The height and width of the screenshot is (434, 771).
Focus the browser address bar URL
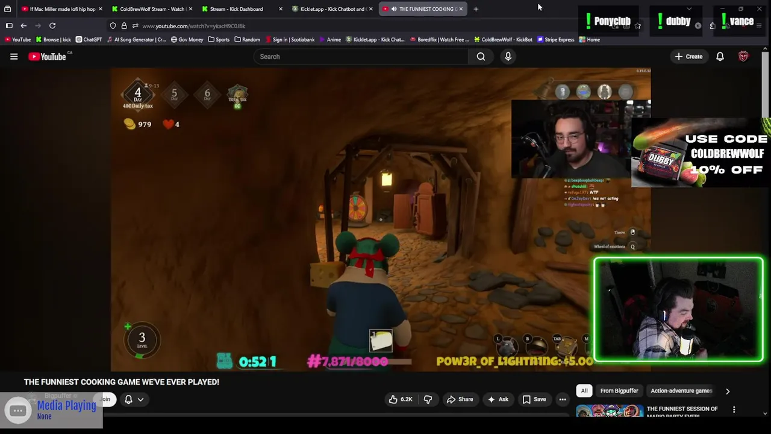[x=193, y=26]
